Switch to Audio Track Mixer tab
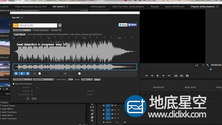The image size is (222, 125). coord(128,7)
